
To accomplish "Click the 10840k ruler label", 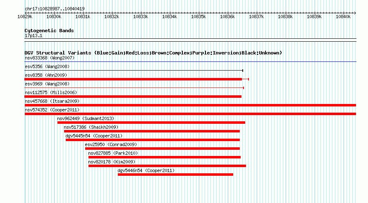I will click(343, 17).
